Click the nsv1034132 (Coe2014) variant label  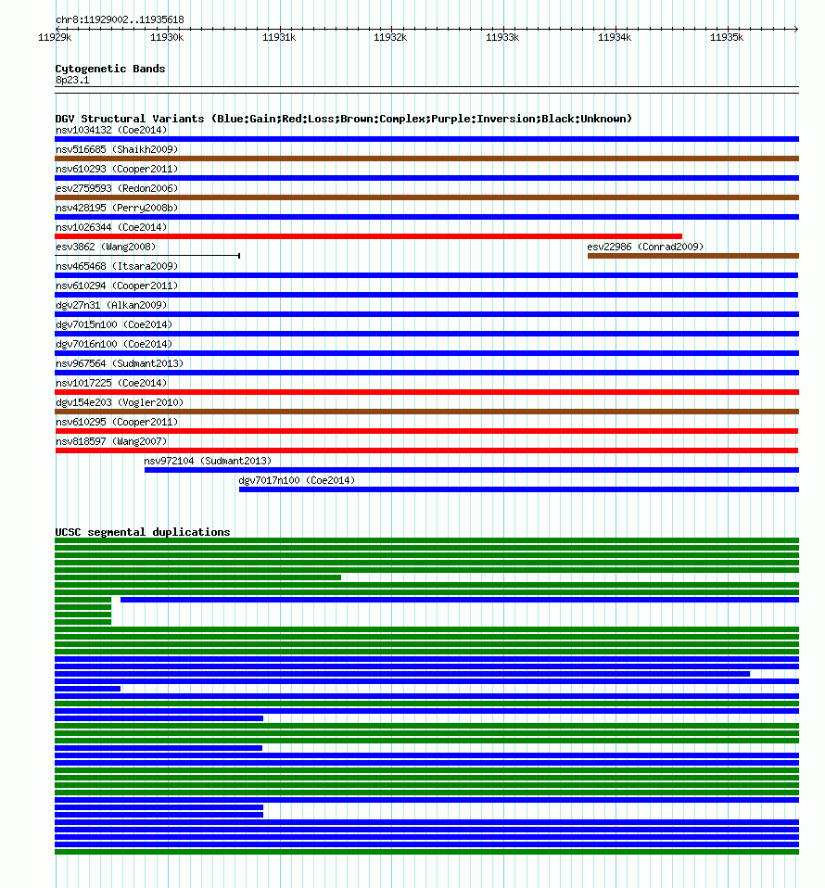pos(111,131)
